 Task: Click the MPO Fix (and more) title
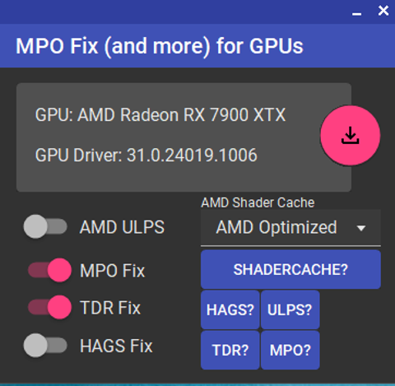[x=160, y=46]
